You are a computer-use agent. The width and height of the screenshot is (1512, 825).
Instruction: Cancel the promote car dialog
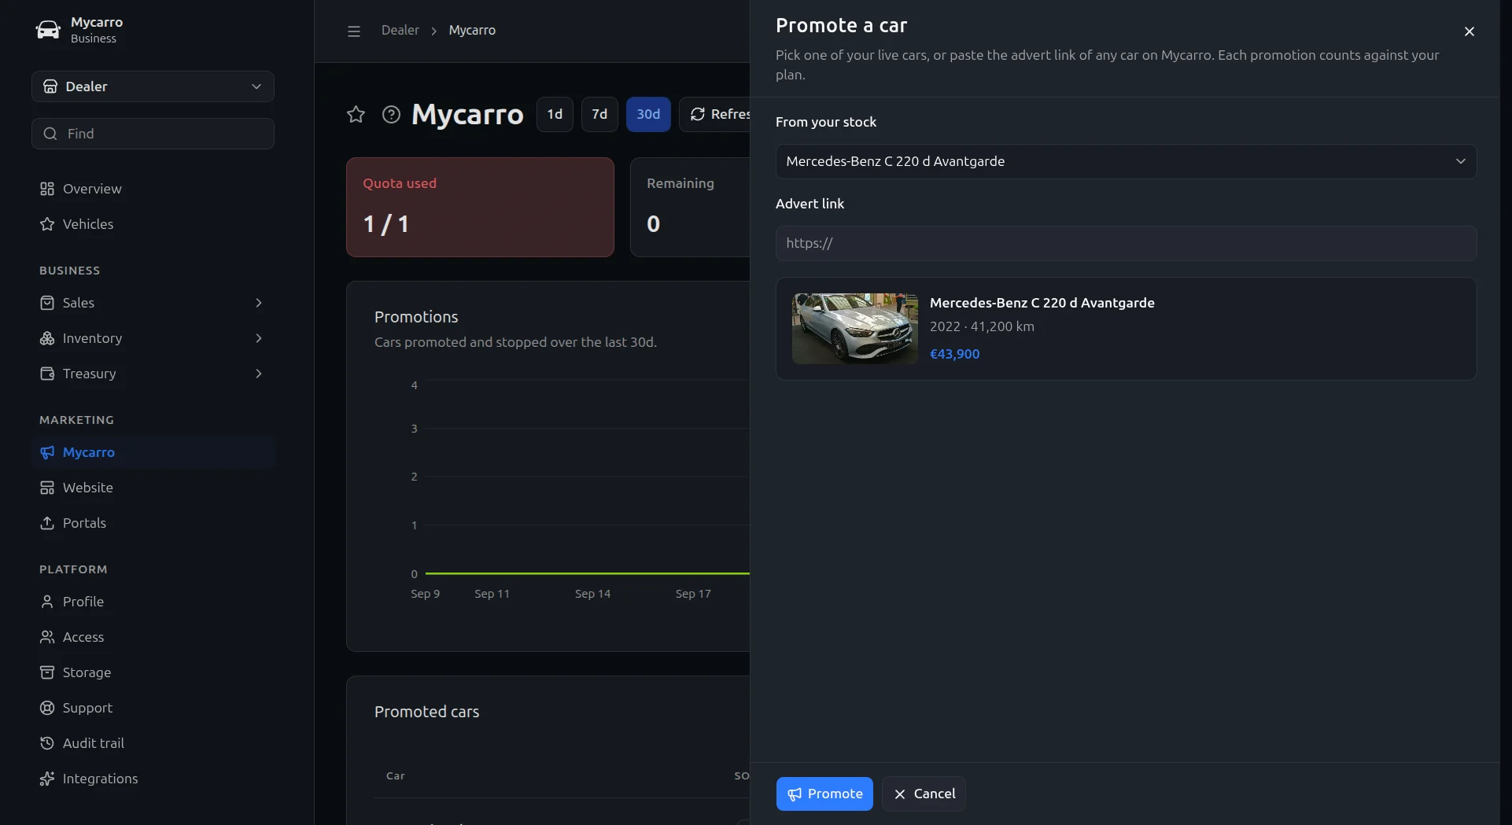coord(924,794)
